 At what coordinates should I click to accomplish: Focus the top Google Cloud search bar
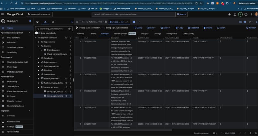133,14
